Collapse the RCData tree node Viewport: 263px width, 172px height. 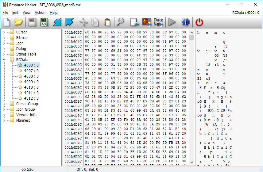(4, 60)
